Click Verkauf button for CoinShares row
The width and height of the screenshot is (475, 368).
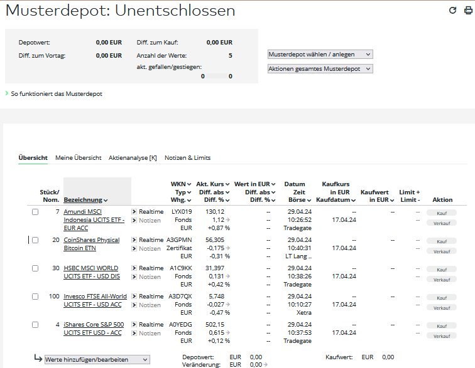pos(442,251)
